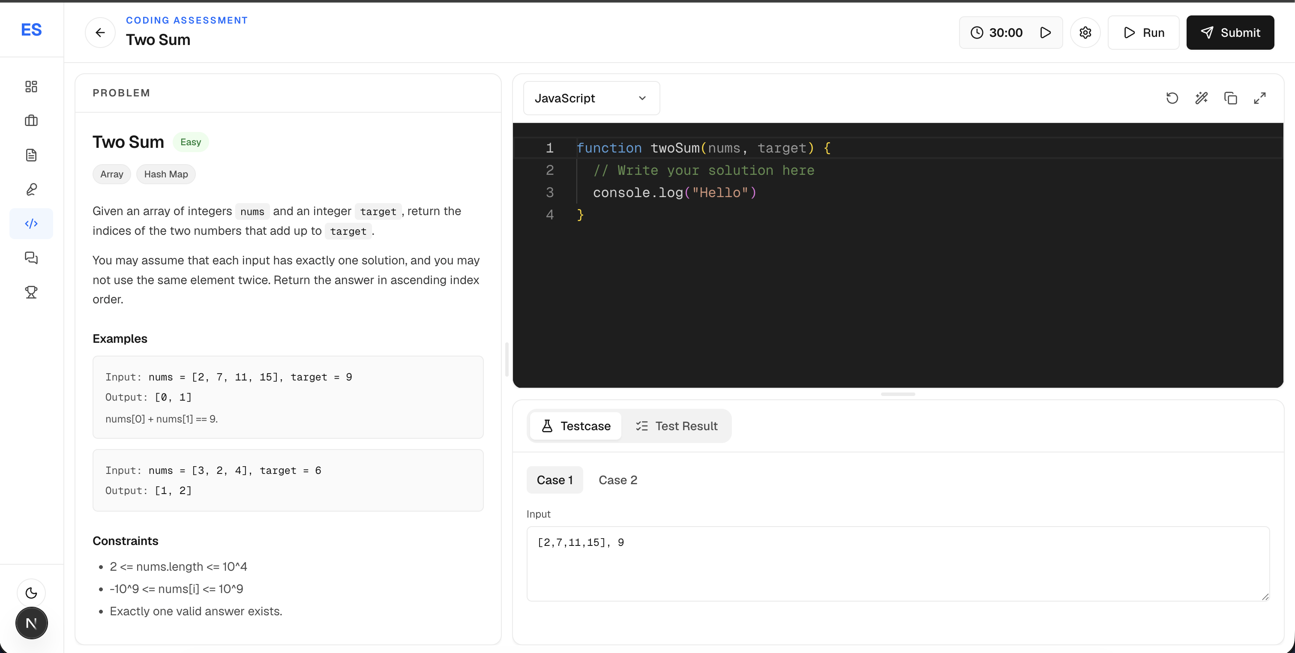Open editor settings gear icon
Screen dimensions: 1295x653
click(x=1085, y=33)
